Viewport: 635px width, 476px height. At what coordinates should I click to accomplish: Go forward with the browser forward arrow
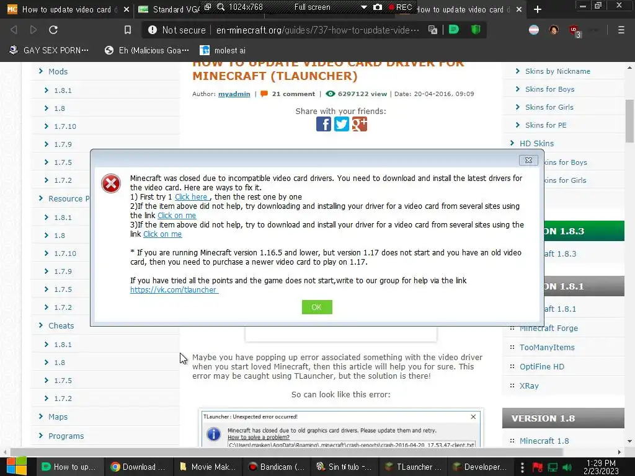[33, 30]
